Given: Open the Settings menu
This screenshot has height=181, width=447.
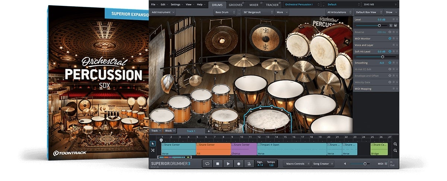Looking at the screenshot, I should pos(176,4).
